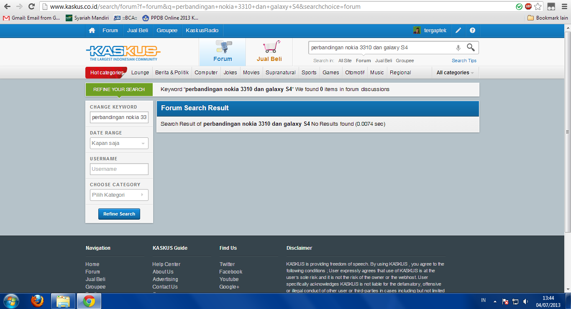Image resolution: width=571 pixels, height=309 pixels.
Task: Open Supranatural category
Action: point(281,73)
